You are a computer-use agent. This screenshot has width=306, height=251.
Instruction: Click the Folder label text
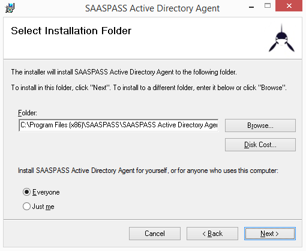tap(28, 113)
